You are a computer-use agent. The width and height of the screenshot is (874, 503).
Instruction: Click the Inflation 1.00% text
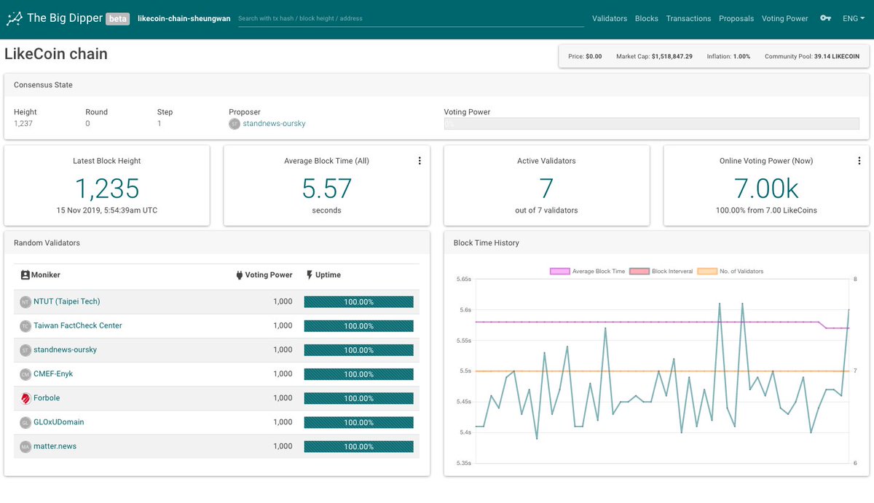pyautogui.click(x=728, y=56)
